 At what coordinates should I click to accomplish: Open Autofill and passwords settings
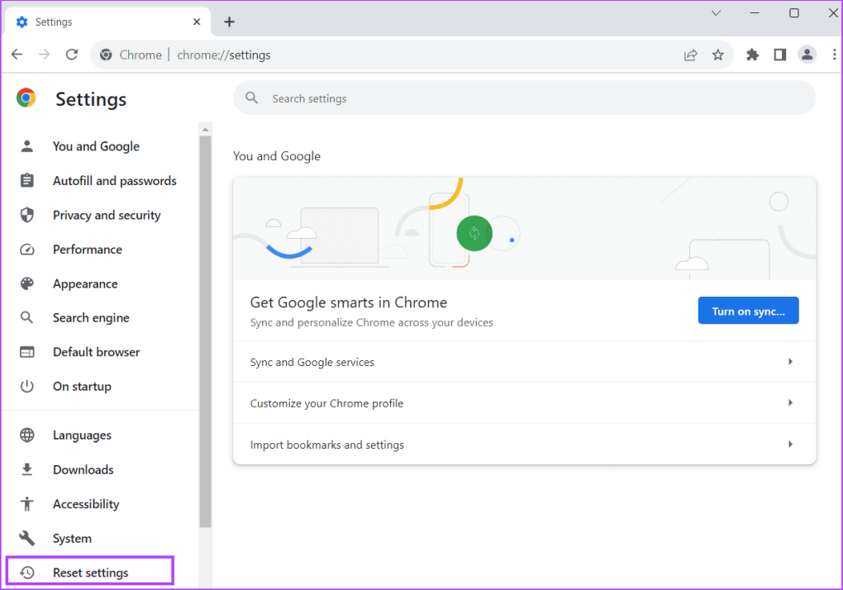click(x=114, y=181)
